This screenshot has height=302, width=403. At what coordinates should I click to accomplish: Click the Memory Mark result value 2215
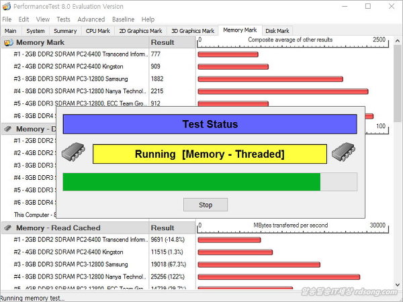coord(157,91)
